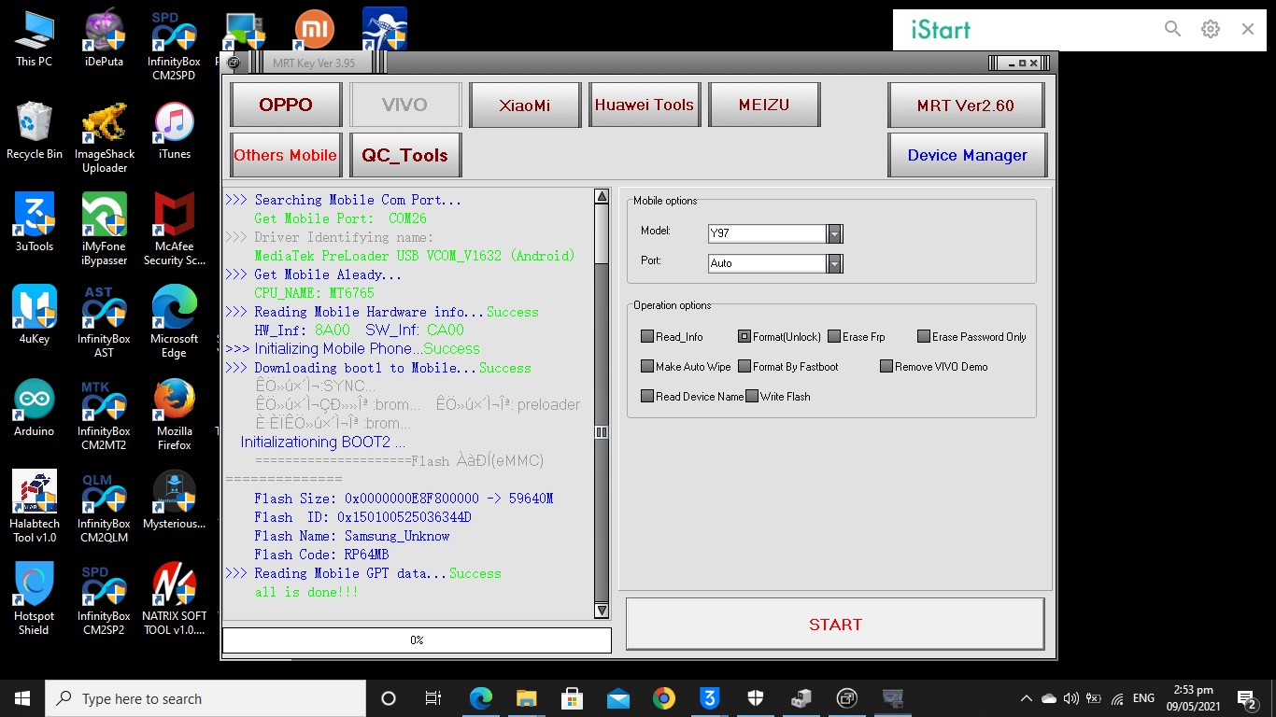The width and height of the screenshot is (1276, 717).
Task: Open 3uTools taskbar icon
Action: tap(709, 698)
